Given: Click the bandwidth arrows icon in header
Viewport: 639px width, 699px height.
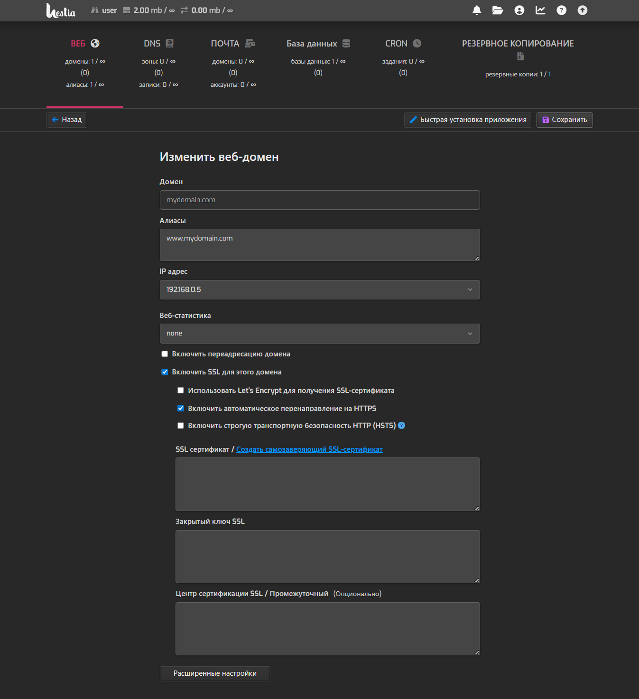Looking at the screenshot, I should click(185, 10).
